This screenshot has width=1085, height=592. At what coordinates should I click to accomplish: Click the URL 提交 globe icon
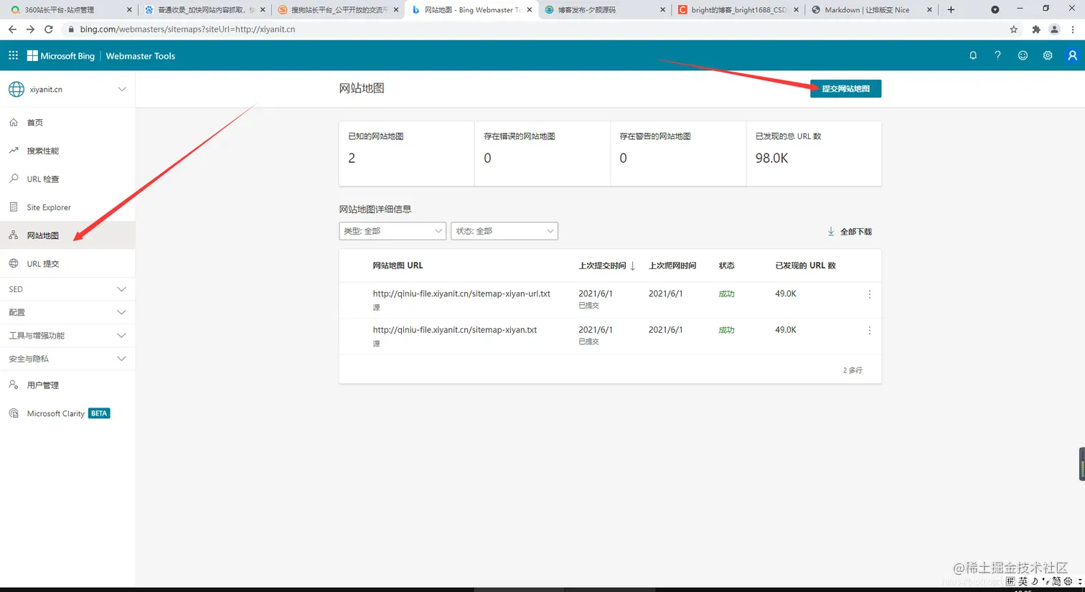click(x=14, y=263)
